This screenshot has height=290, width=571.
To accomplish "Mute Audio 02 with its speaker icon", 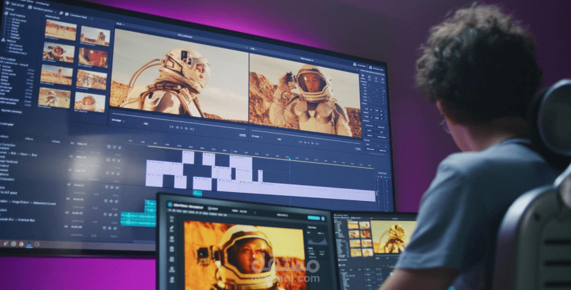I will click(x=116, y=202).
